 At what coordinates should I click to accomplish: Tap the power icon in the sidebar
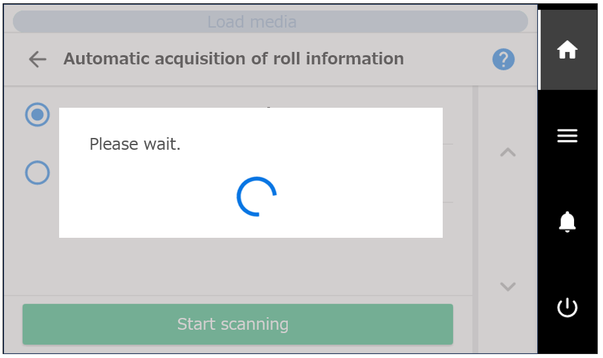pyautogui.click(x=568, y=307)
